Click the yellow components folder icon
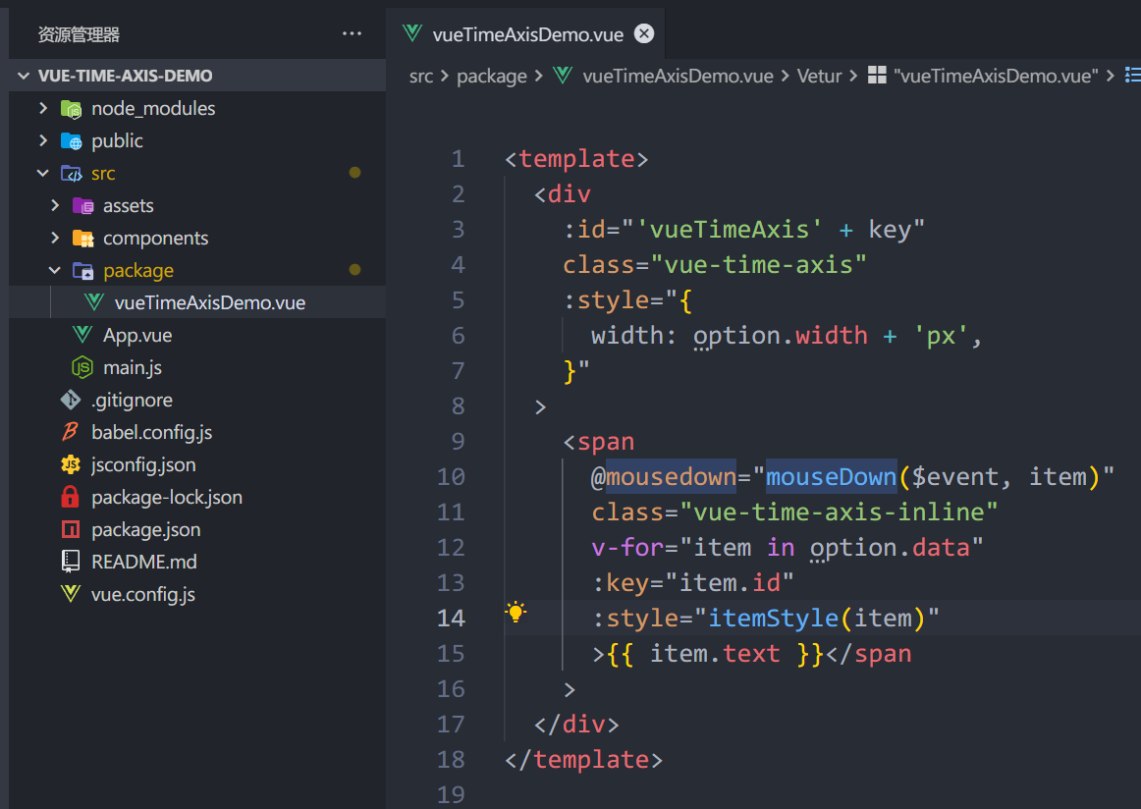This screenshot has width=1141, height=809. coord(82,238)
